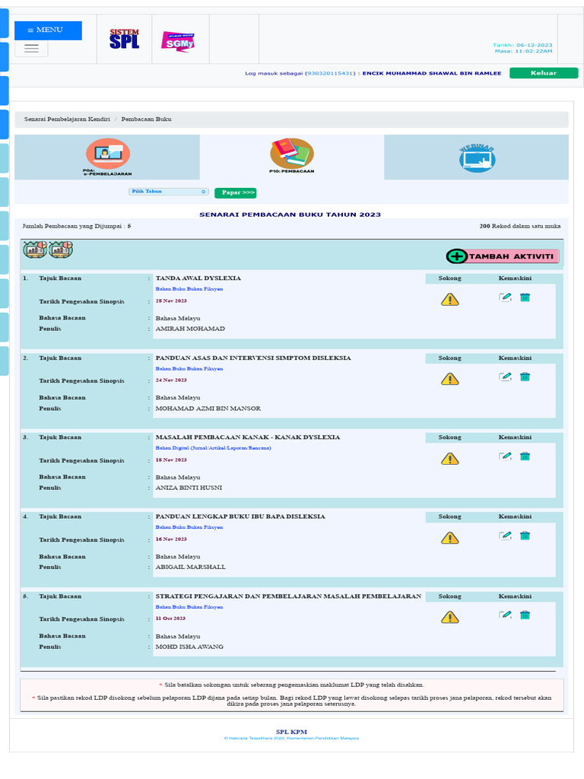The image size is (584, 779).
Task: Expand the Pilih Tahun dropdown
Action: (169, 192)
